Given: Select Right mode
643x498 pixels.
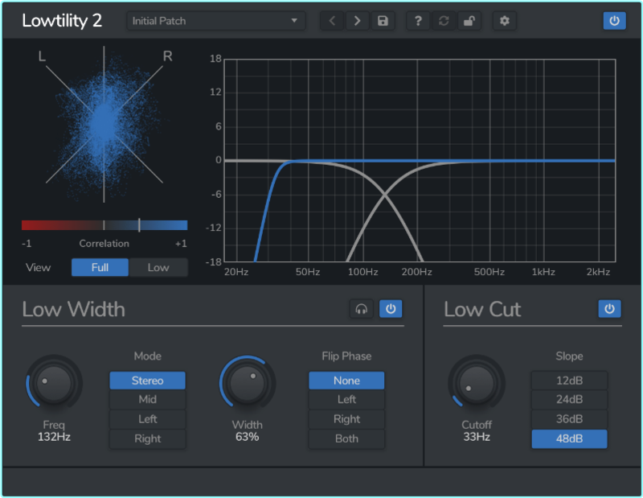Looking at the screenshot, I should 148,439.
